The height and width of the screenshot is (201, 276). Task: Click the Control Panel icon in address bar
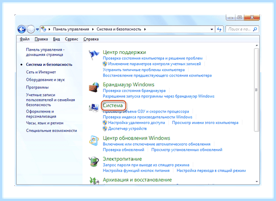44,29
